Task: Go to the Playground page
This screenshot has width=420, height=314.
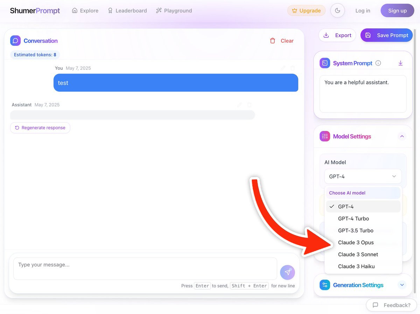Action: pyautogui.click(x=174, y=11)
